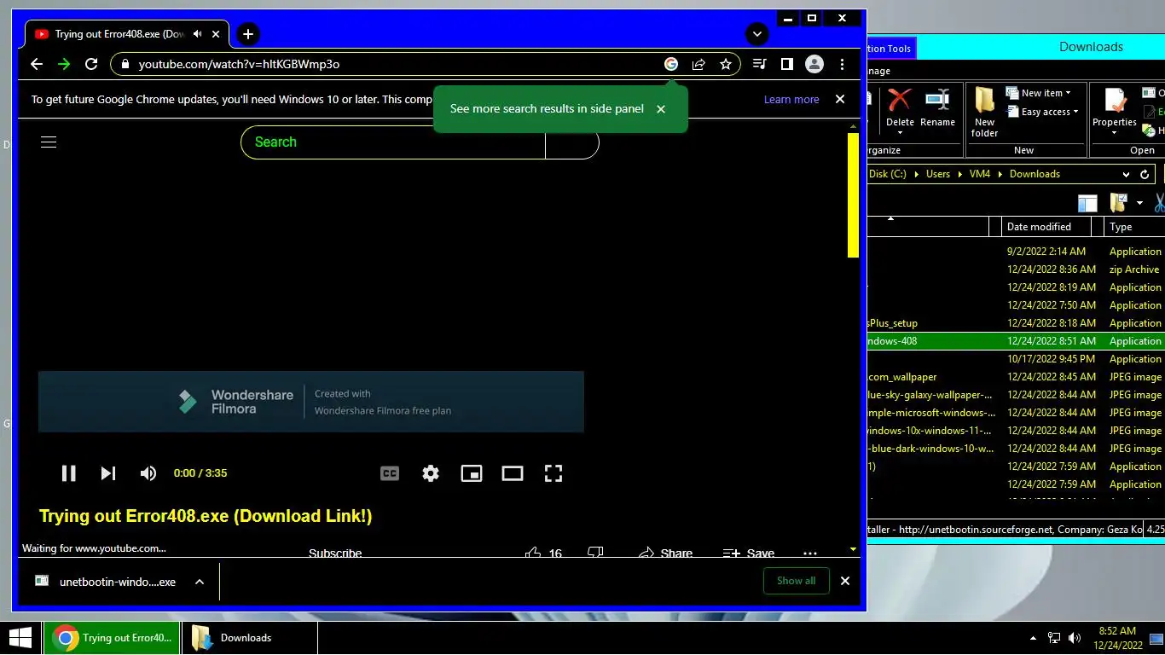Screen dimensions: 1165x655
Task: Open Chrome tab search dropdown
Action: tap(756, 34)
